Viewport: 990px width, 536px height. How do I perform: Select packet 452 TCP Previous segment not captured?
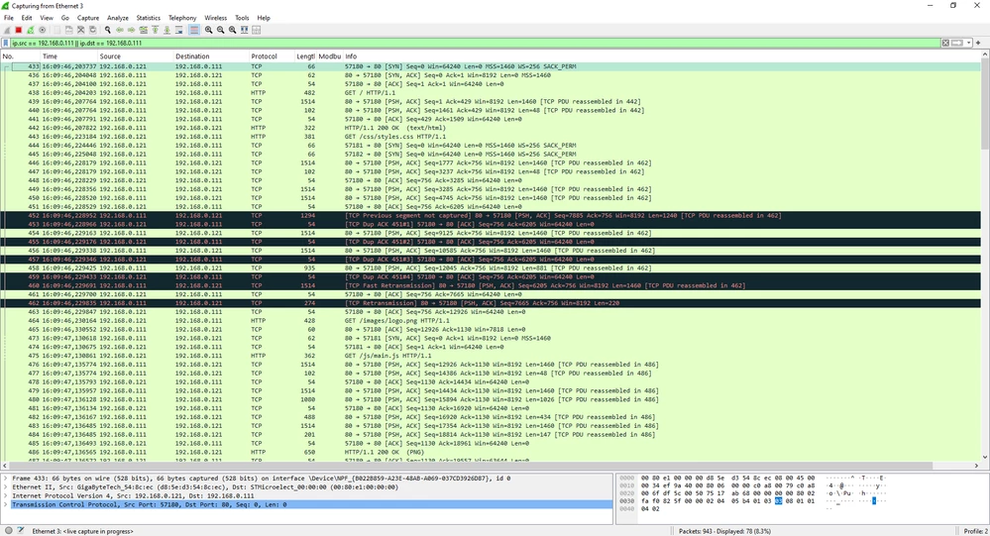pos(491,215)
